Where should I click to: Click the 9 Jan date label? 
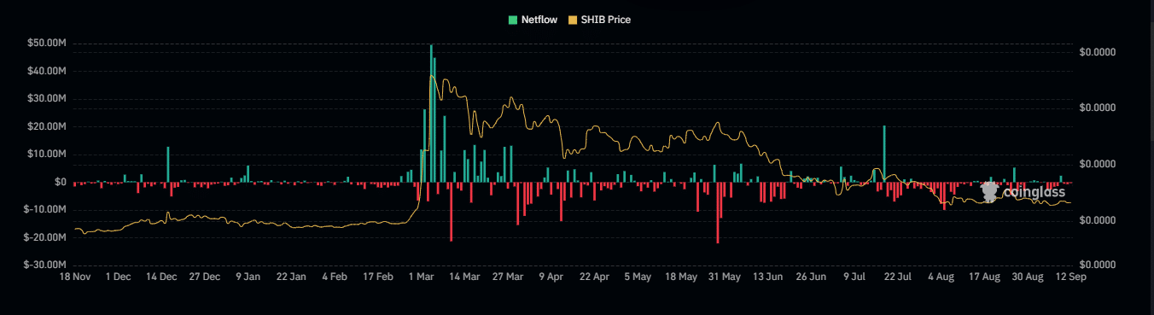coord(248,277)
